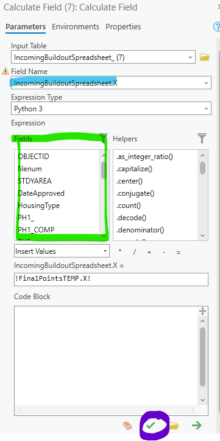
Task: Select .conjugate() helper
Action: tap(135, 193)
